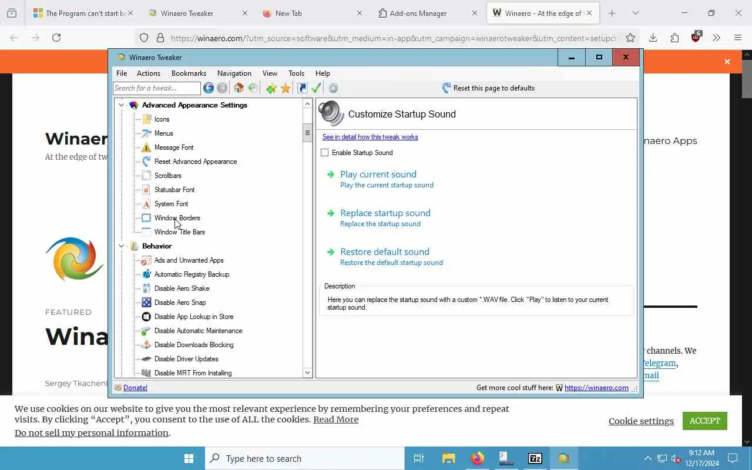Screen dimensions: 752x470
Task: Open the Windows Start menu
Action: [189, 458]
